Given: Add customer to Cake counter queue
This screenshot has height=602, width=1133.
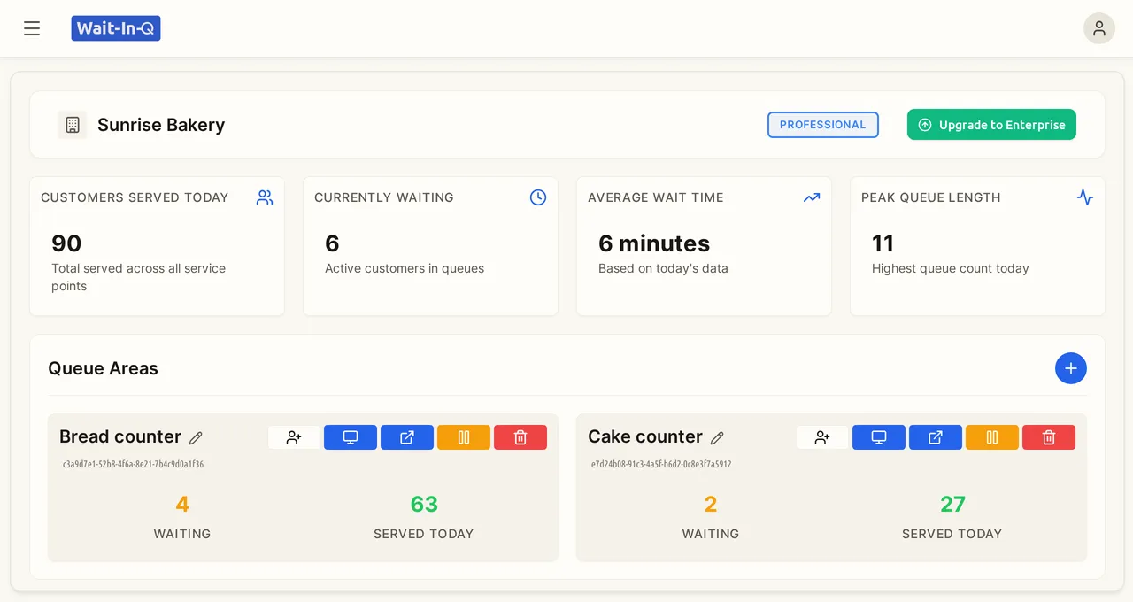Looking at the screenshot, I should tap(822, 437).
